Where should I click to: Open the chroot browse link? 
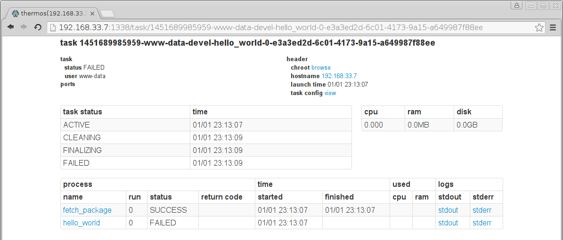click(x=321, y=68)
